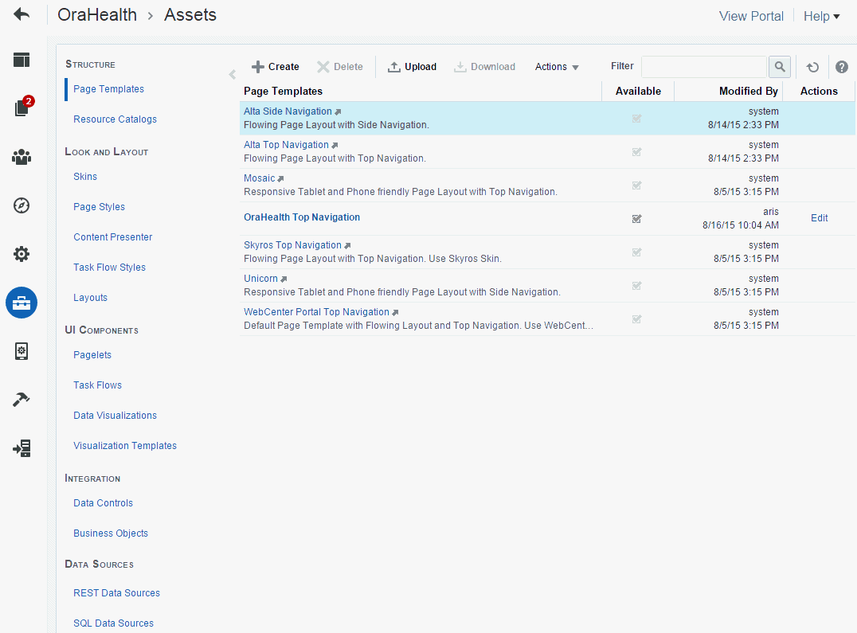This screenshot has height=633, width=857.
Task: Click the refresh icon
Action: point(812,67)
